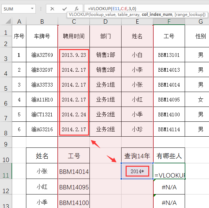Click lower table cell 小红
The image size is (209, 208).
point(42,187)
